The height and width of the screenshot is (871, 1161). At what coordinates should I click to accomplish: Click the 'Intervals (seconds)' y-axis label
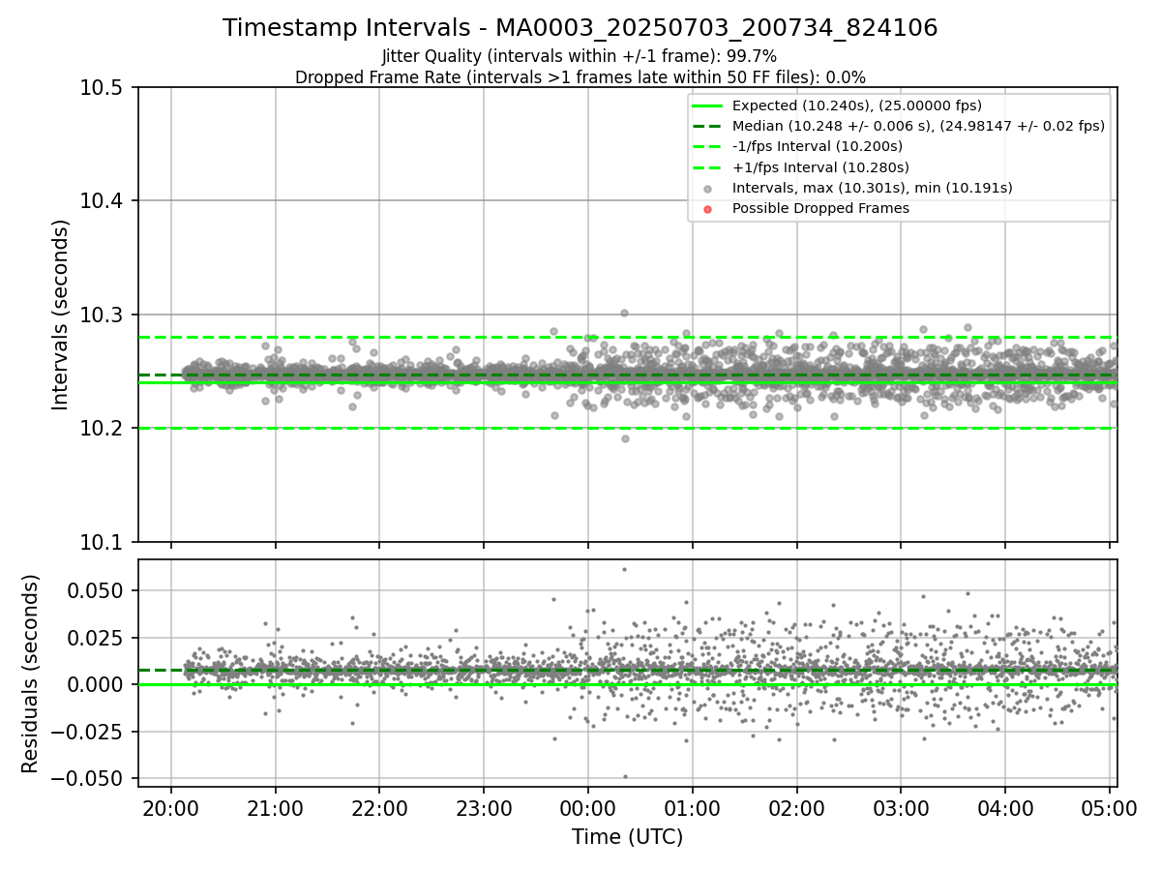click(61, 315)
